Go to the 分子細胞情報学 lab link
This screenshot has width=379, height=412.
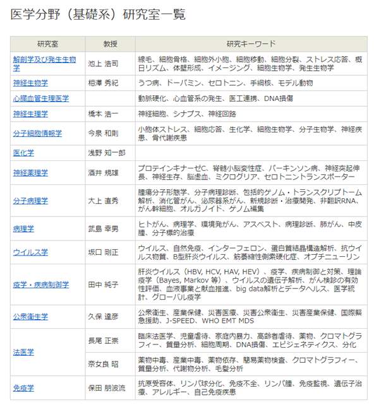pos(37,133)
